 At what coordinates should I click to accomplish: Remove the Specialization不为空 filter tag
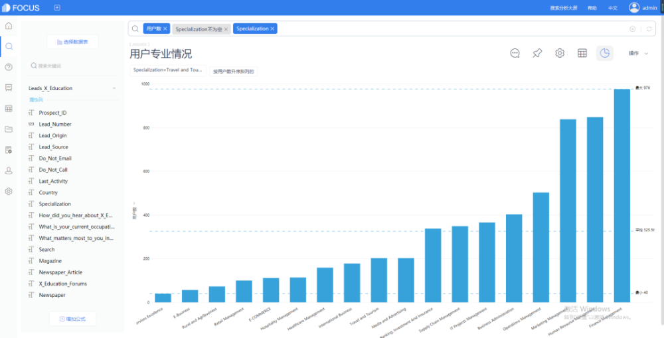pos(226,29)
